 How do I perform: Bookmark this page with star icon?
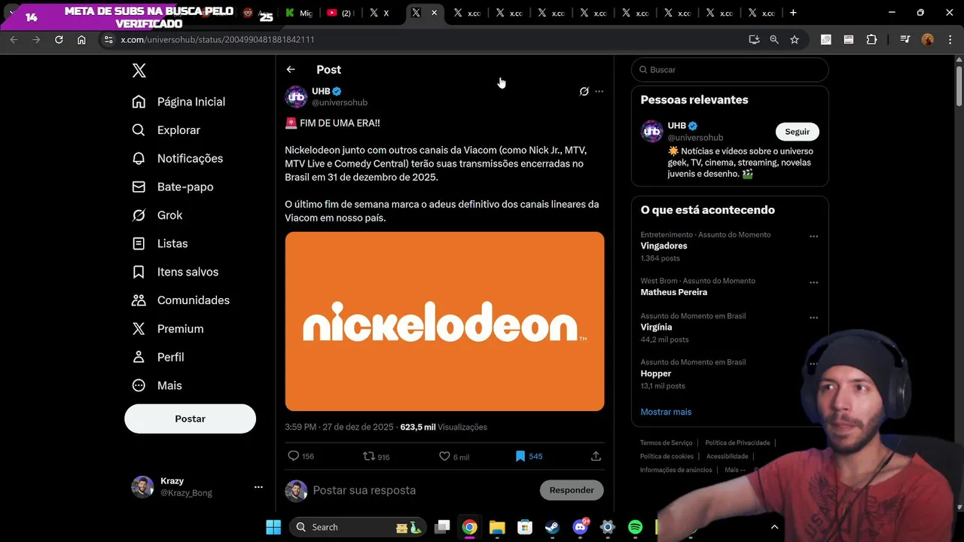click(x=794, y=39)
